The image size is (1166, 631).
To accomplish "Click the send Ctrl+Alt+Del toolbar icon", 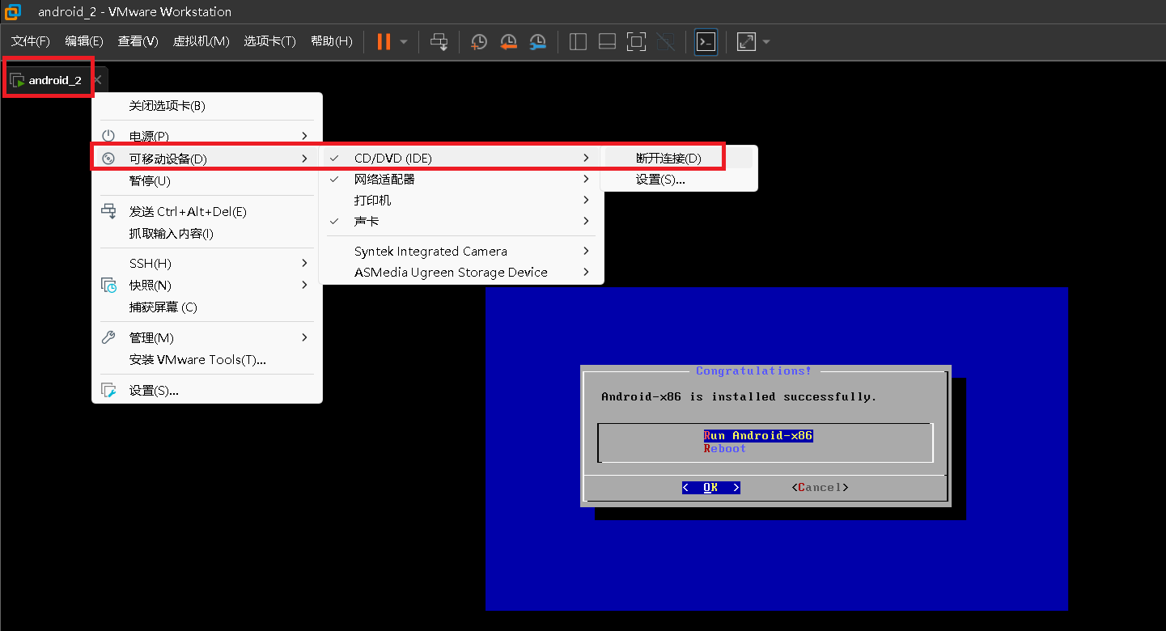I will pos(439,41).
